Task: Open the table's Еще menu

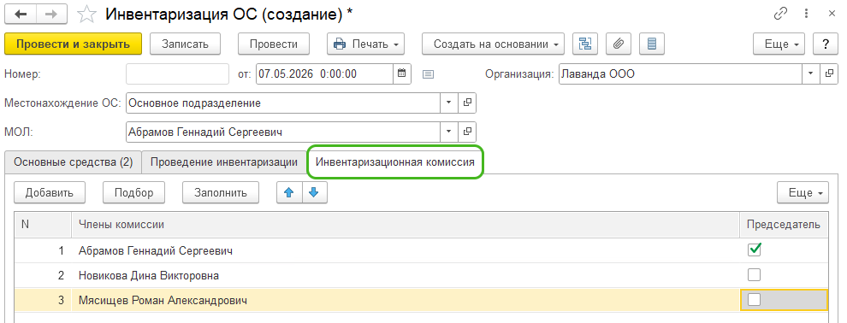Action: (803, 192)
